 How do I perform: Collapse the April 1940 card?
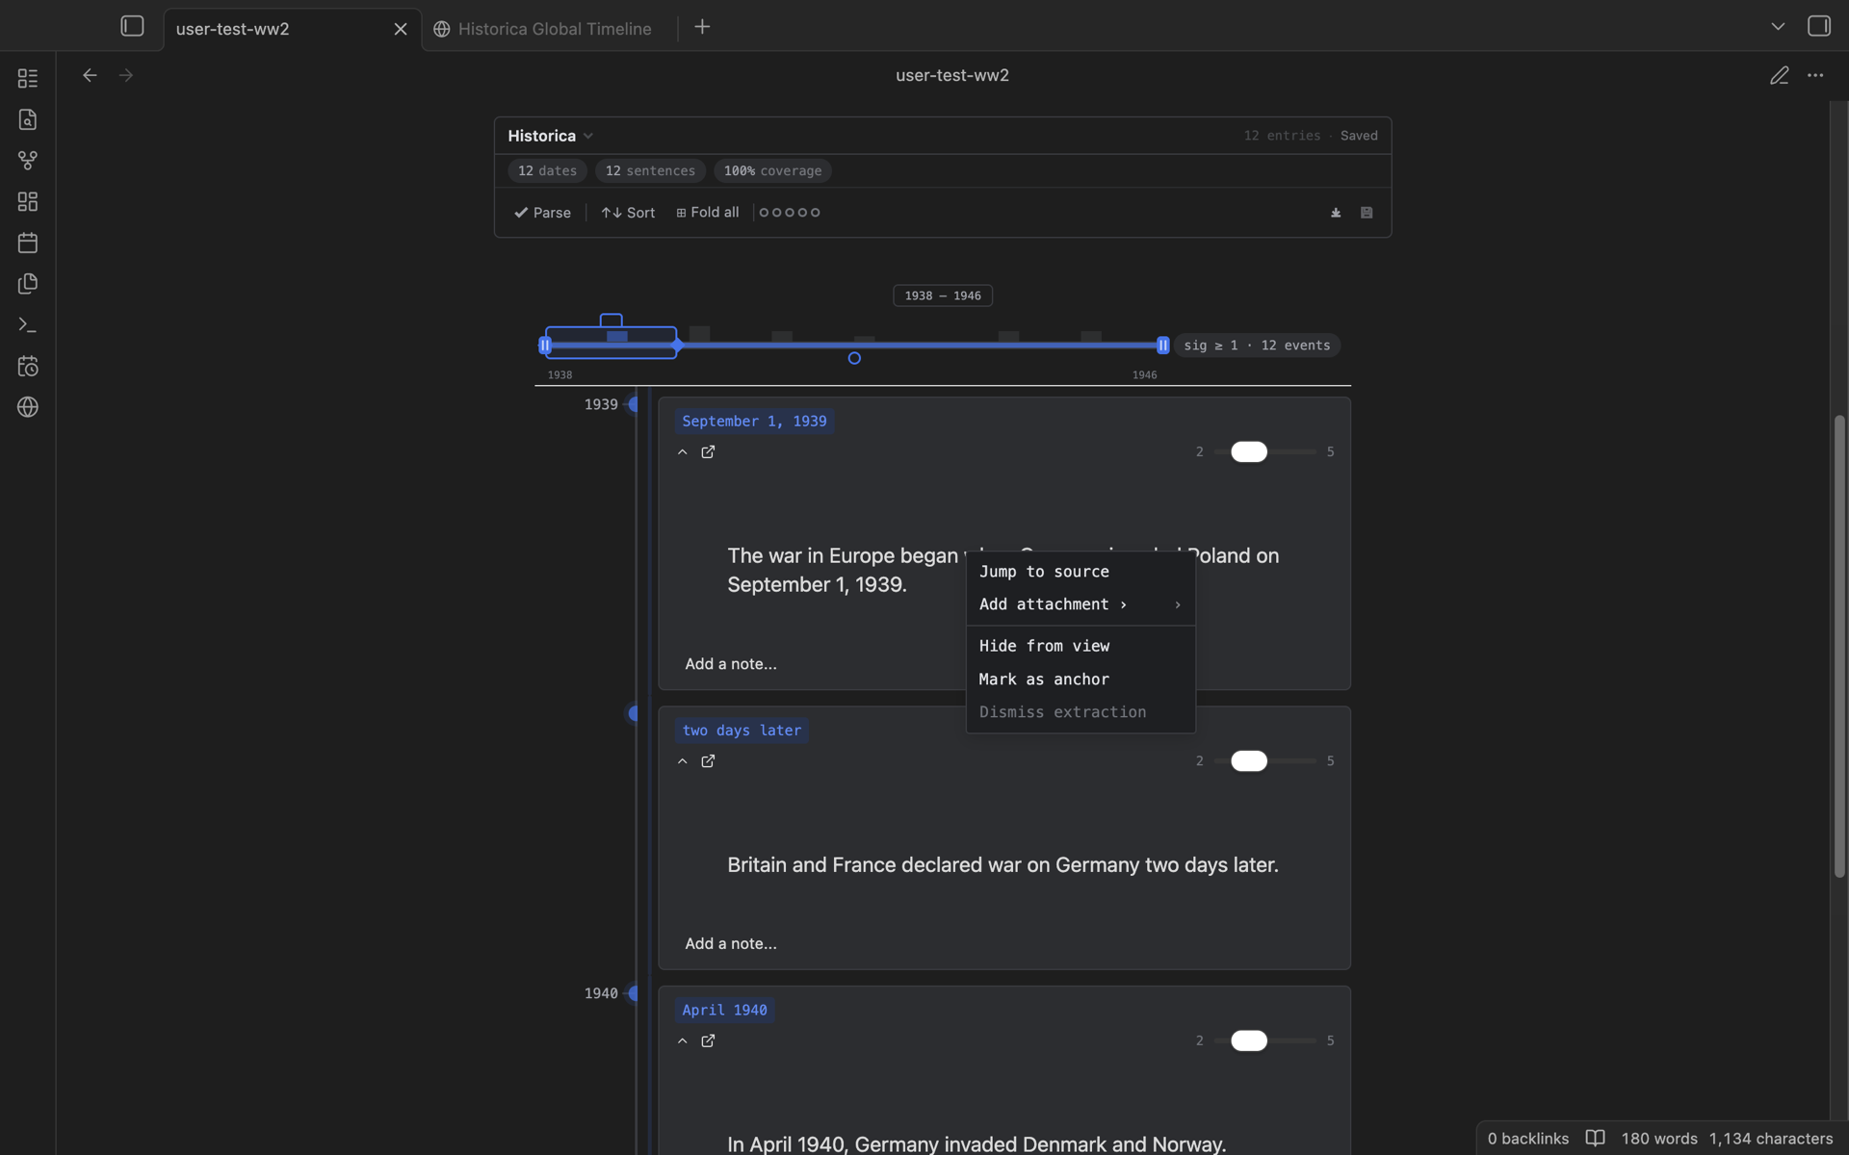(683, 1040)
